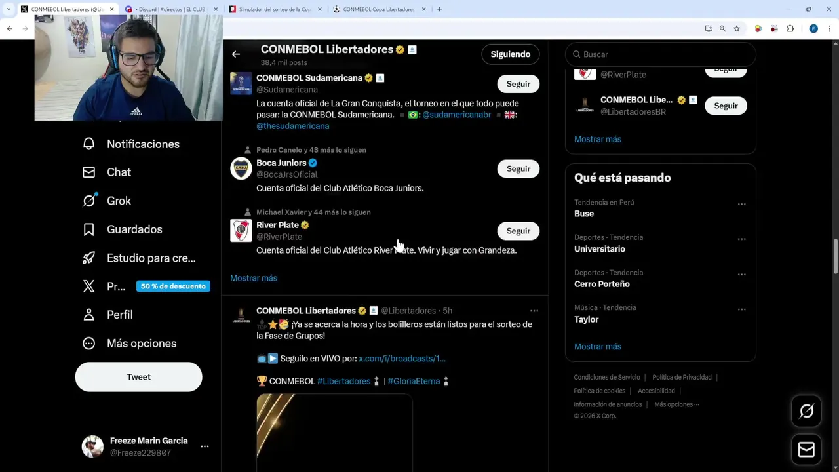Image resolution: width=839 pixels, height=472 pixels.
Task: Open Notificaciones from the sidebar
Action: (x=143, y=144)
